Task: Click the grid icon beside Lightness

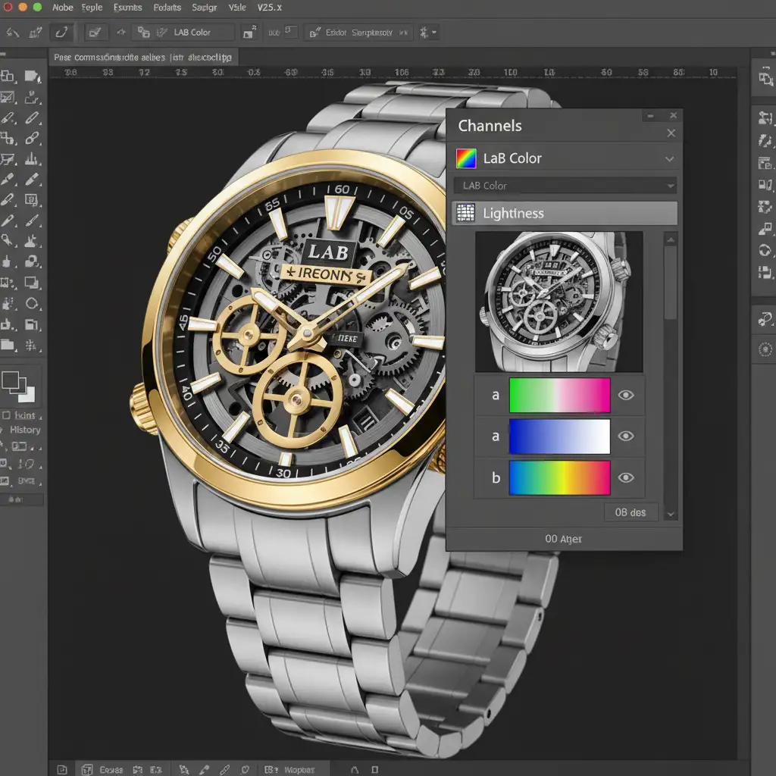Action: click(x=465, y=213)
